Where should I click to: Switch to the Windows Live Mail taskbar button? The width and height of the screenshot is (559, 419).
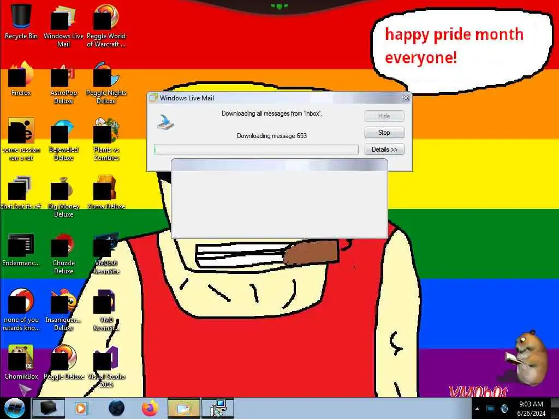183,408
